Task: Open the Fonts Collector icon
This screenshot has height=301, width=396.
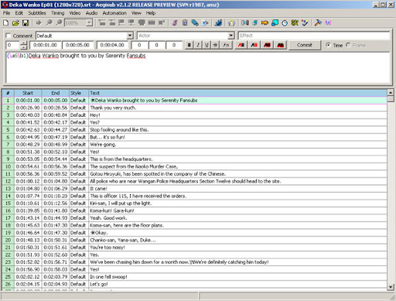Action: coord(205,23)
